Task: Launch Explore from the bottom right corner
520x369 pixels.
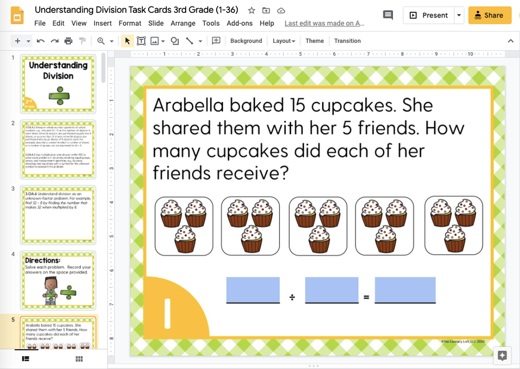Action: pos(502,356)
